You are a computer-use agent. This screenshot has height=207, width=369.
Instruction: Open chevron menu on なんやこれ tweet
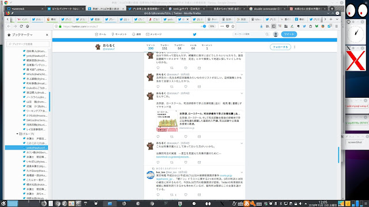pos(242,93)
